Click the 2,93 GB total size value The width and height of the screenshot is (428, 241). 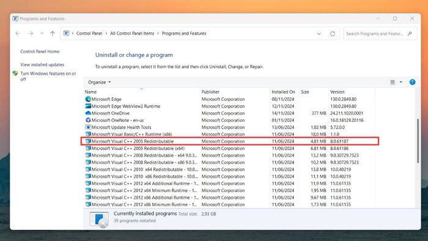[x=208, y=214]
